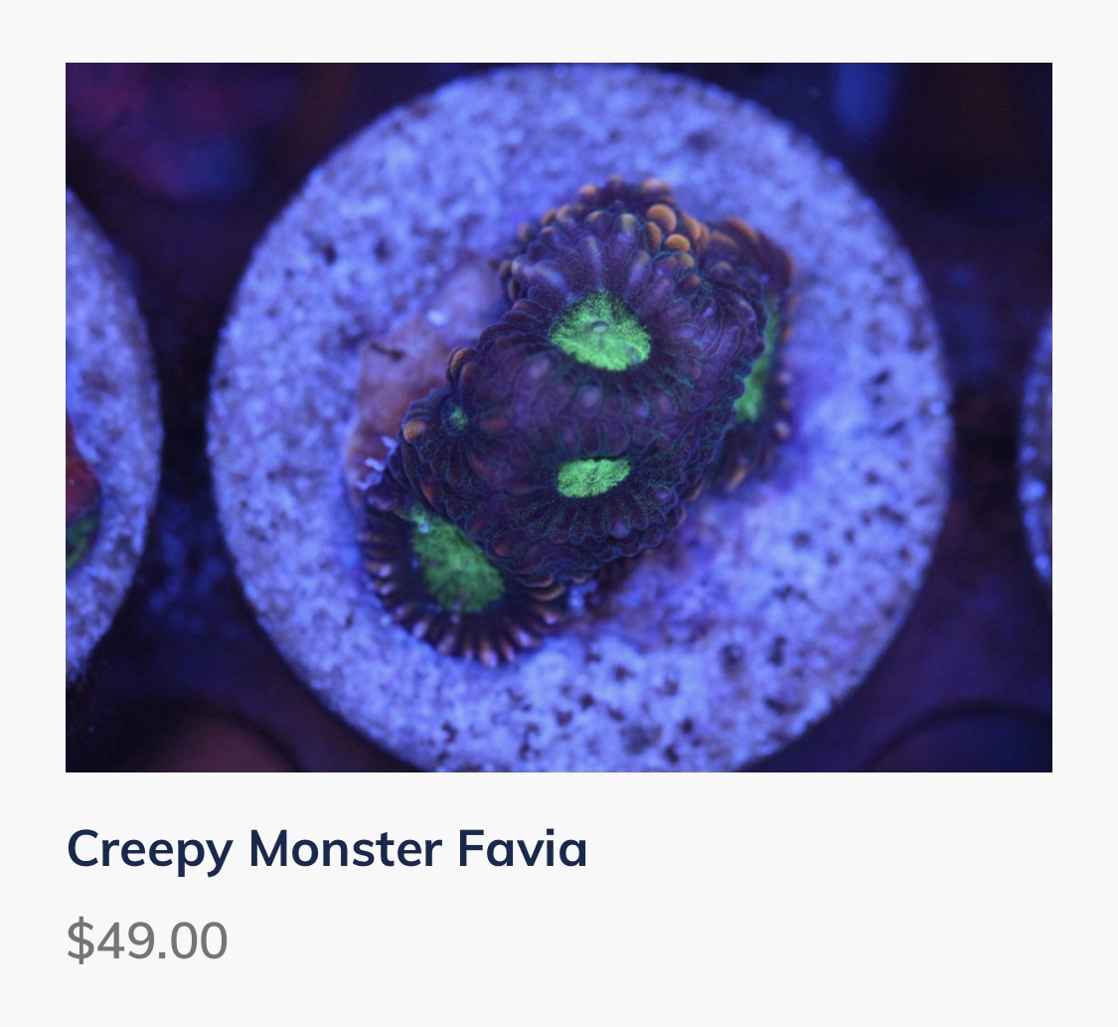The width and height of the screenshot is (1118, 1027).
Task: Click the tiny green dot mouth on coral
Action: click(x=457, y=419)
